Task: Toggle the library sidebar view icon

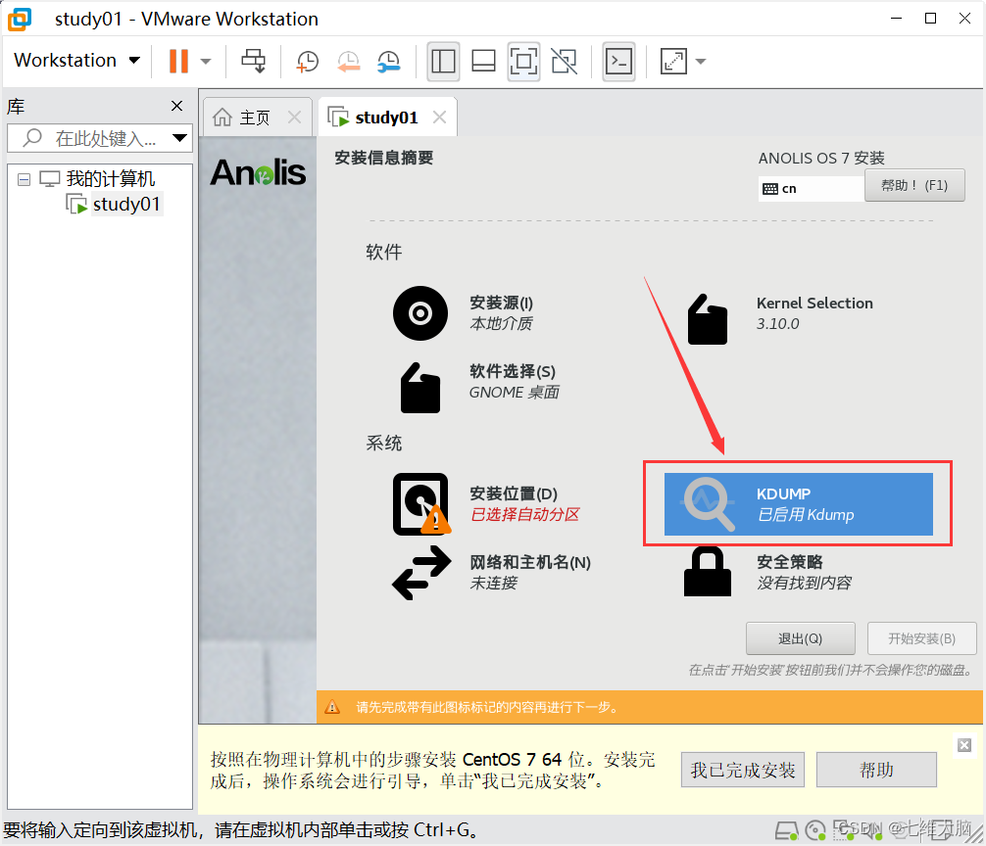Action: click(443, 61)
